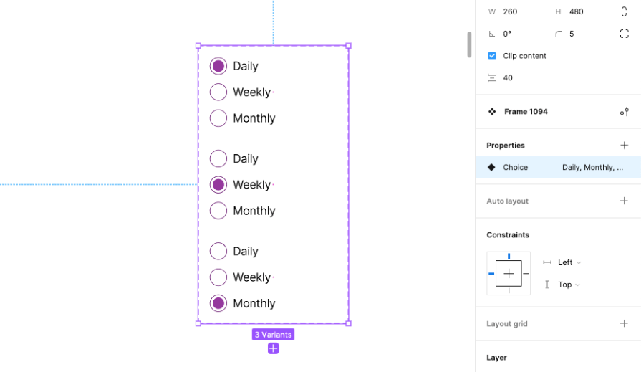Select Daily radio in first variant

(x=218, y=66)
